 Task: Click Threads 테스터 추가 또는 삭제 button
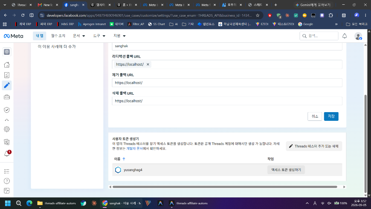[x=314, y=146]
